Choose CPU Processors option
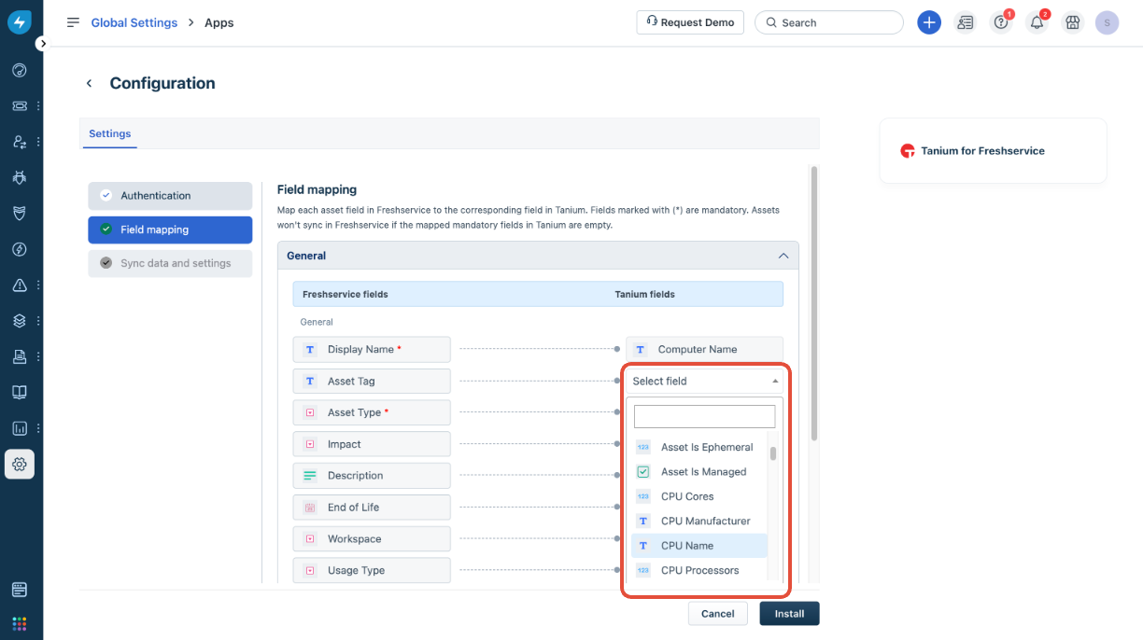Screen dimensions: 1143x640 pyautogui.click(x=699, y=570)
